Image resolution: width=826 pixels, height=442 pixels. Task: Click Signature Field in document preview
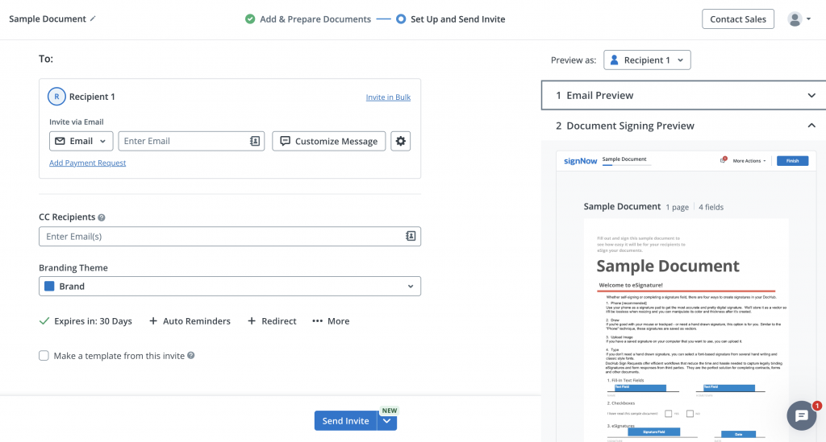coord(653,432)
